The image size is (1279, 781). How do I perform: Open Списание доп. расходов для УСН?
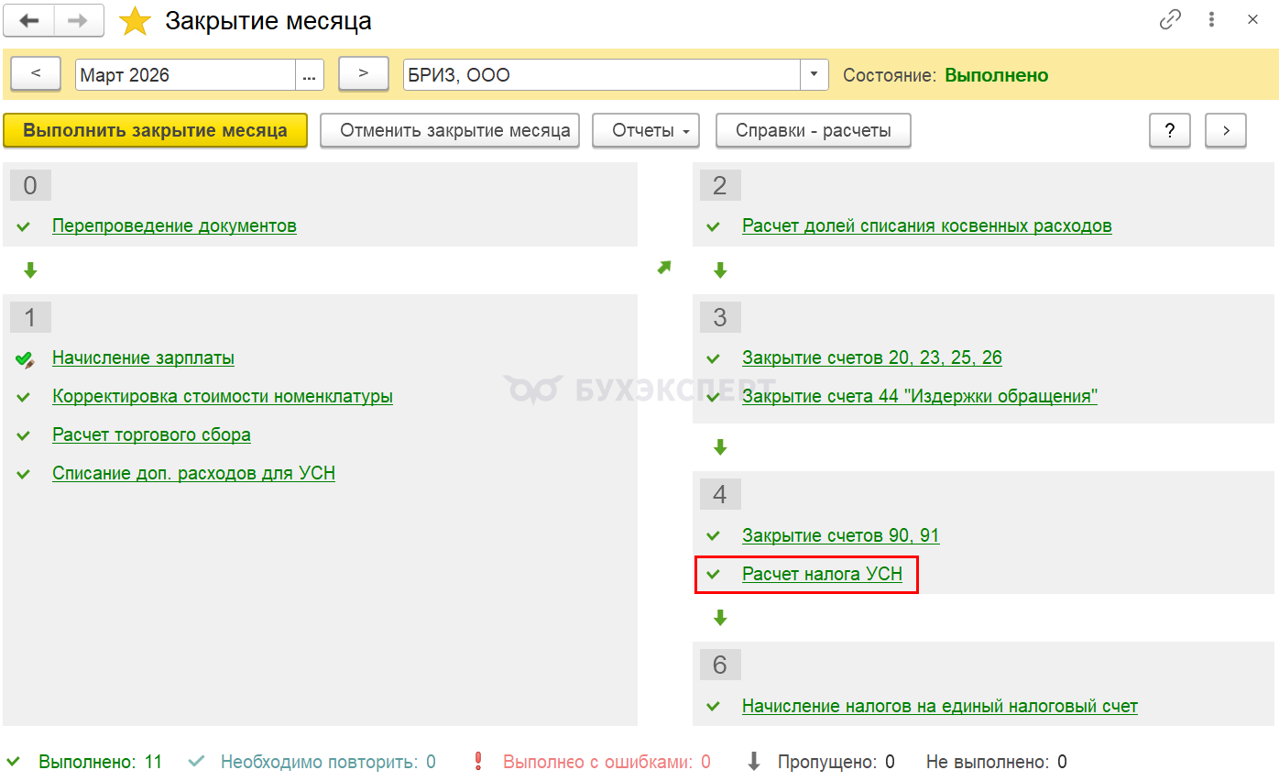click(193, 473)
